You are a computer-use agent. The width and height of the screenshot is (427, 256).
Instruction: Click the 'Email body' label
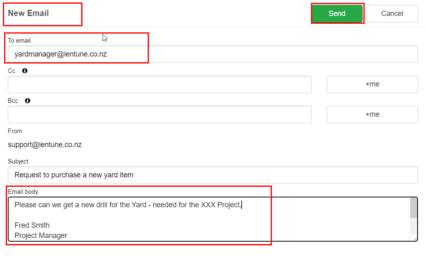tap(23, 192)
